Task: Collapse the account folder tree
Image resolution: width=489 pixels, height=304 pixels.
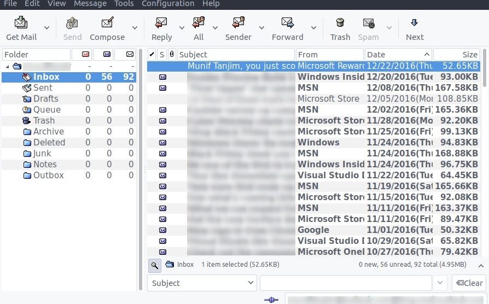Action: pos(7,66)
